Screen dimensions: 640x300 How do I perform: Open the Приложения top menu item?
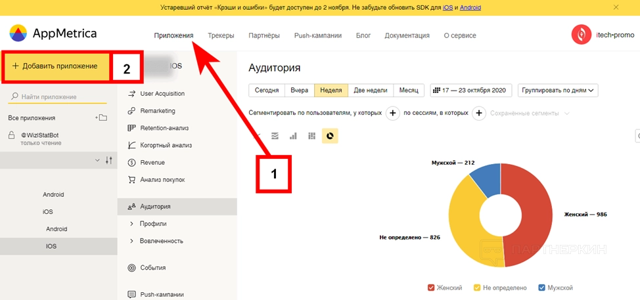coord(173,35)
